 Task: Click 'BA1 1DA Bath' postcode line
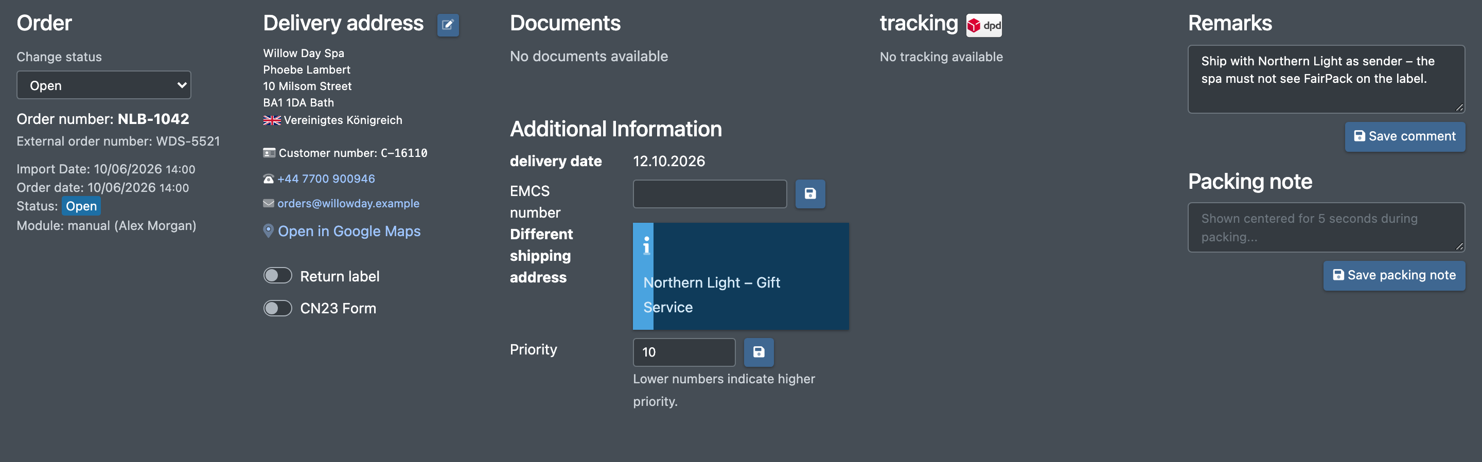[x=298, y=102]
